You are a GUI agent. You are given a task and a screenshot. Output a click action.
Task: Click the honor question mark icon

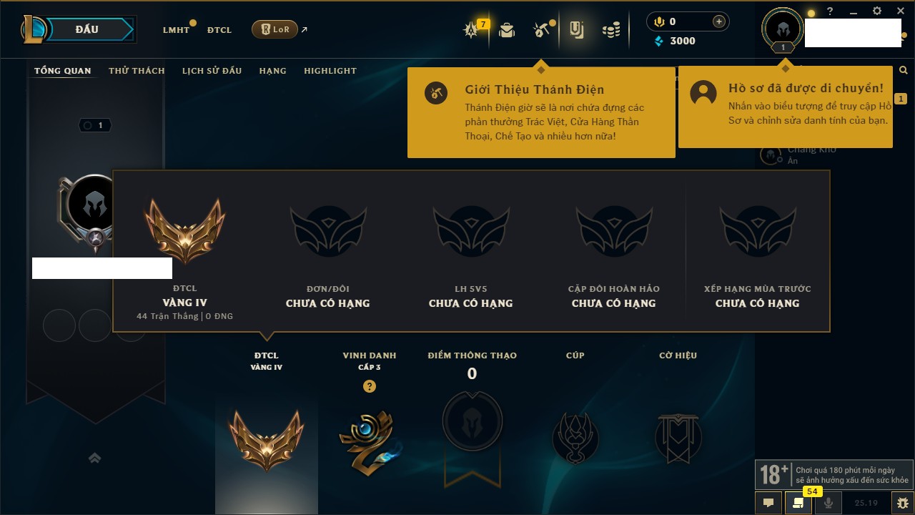369,386
